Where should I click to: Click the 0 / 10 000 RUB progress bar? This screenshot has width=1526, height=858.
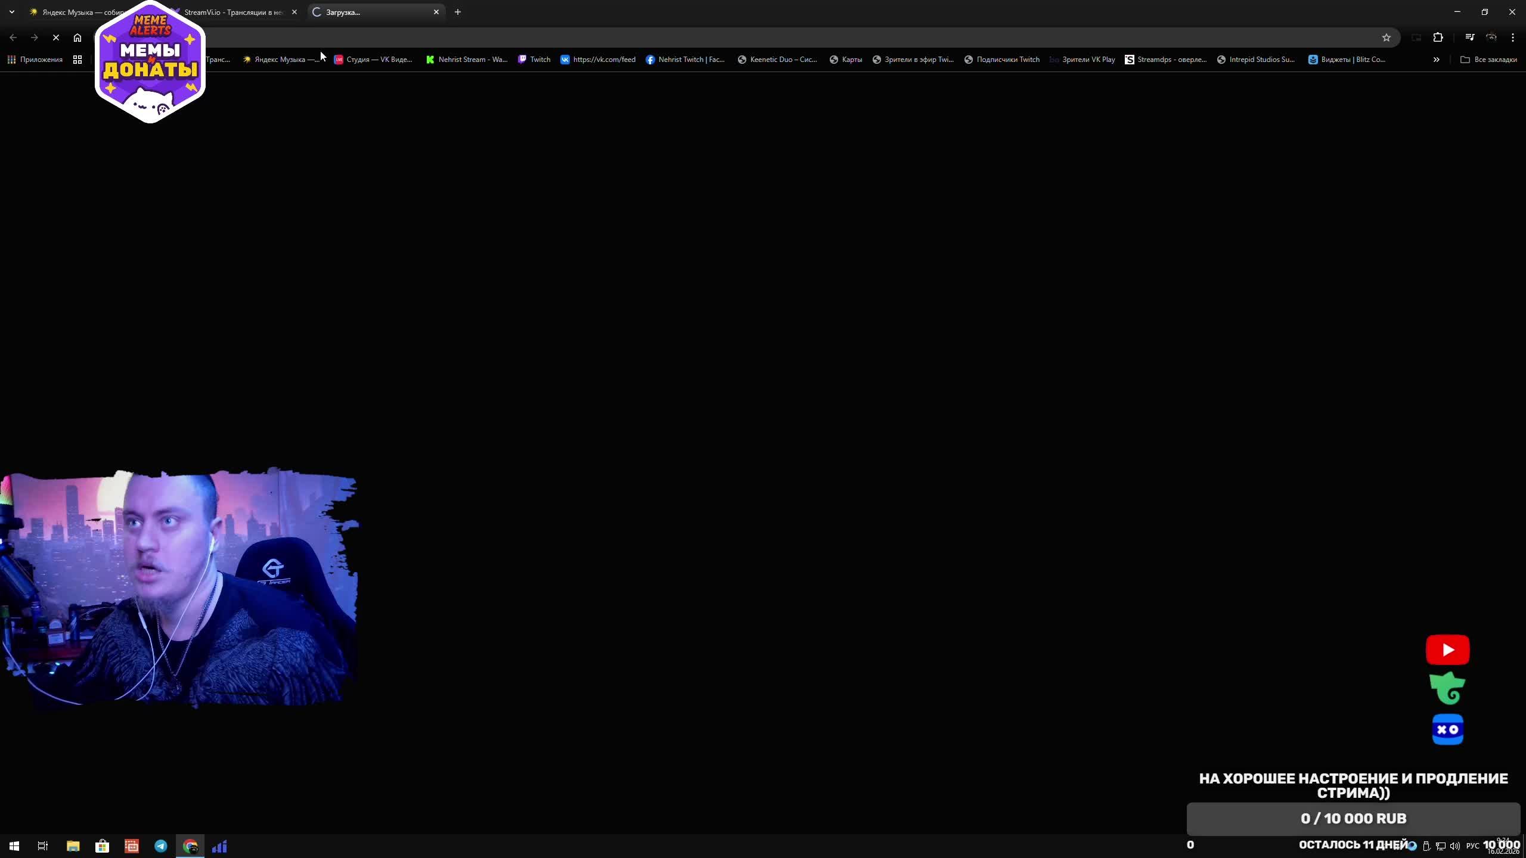(x=1353, y=819)
